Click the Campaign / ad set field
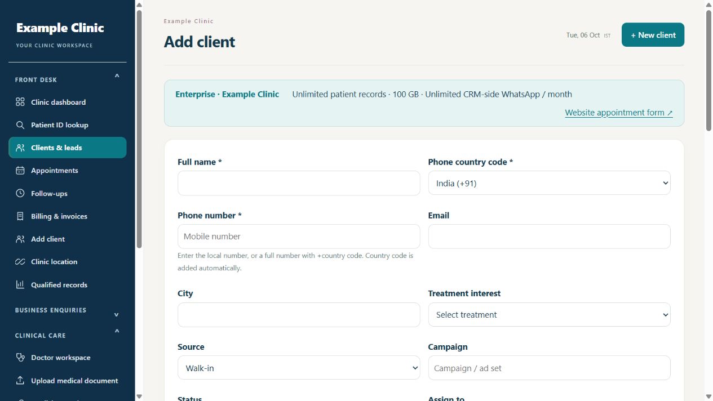 point(549,368)
